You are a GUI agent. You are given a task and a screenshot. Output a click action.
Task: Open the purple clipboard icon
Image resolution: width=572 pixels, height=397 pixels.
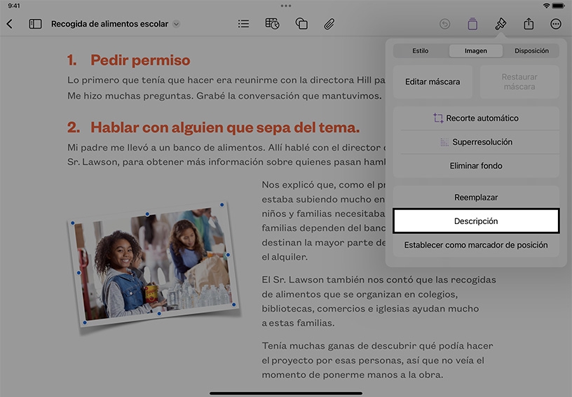472,24
